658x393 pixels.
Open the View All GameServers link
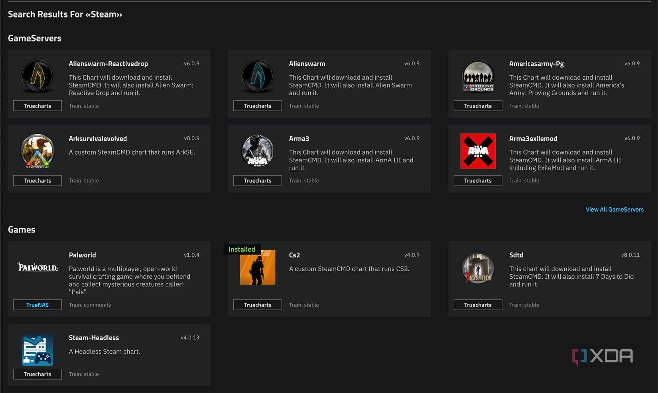click(x=614, y=209)
